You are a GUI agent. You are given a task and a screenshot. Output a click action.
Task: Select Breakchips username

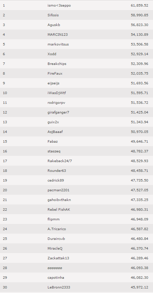tap(57, 64)
